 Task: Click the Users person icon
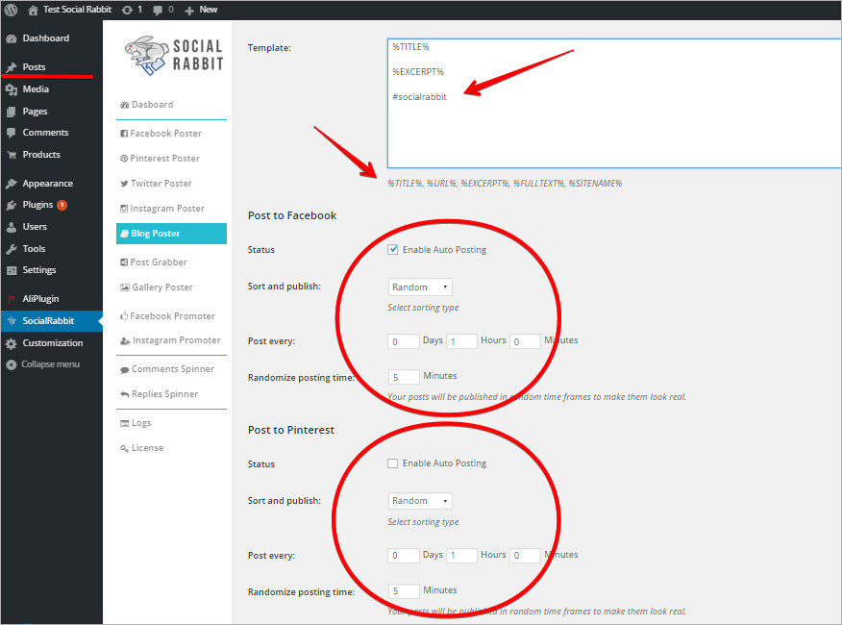pyautogui.click(x=12, y=227)
